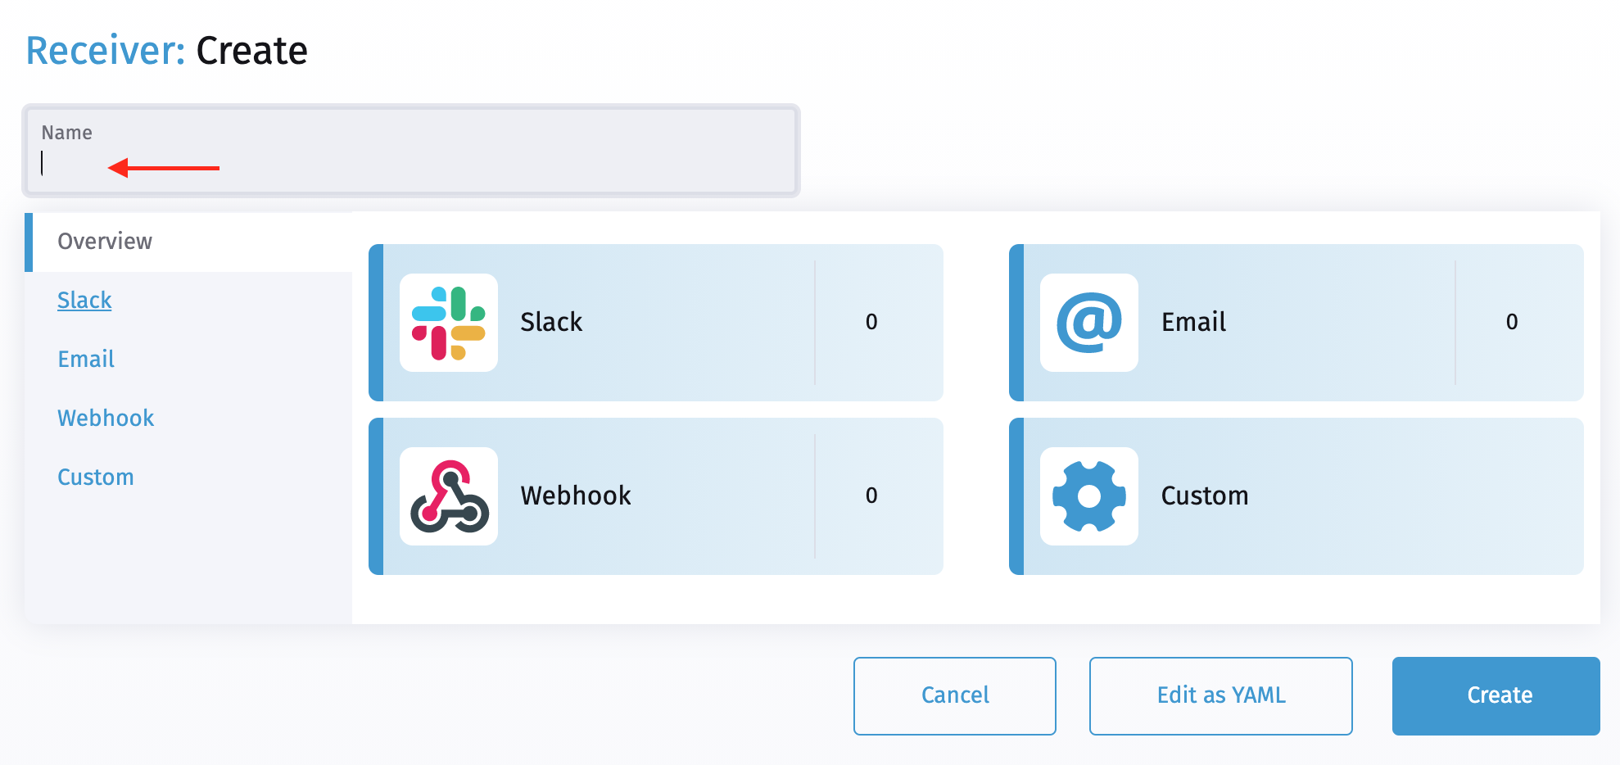Open the Custom receiver card

coord(1296,496)
